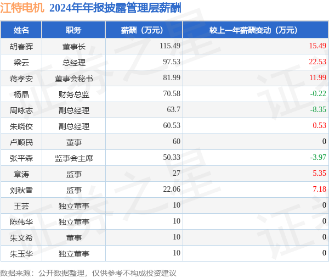
Task: Click the 财务总监 position cell
Action: click(x=74, y=94)
